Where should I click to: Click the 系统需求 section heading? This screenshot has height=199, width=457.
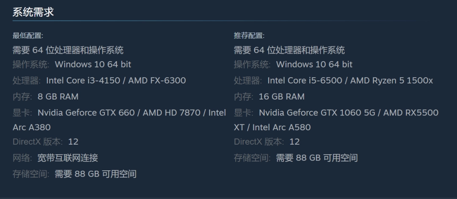tap(33, 12)
